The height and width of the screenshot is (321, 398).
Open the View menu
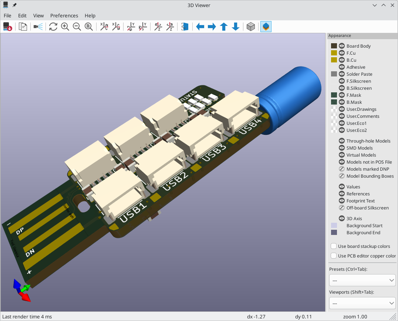tap(38, 16)
